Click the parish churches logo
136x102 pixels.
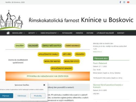11,20
